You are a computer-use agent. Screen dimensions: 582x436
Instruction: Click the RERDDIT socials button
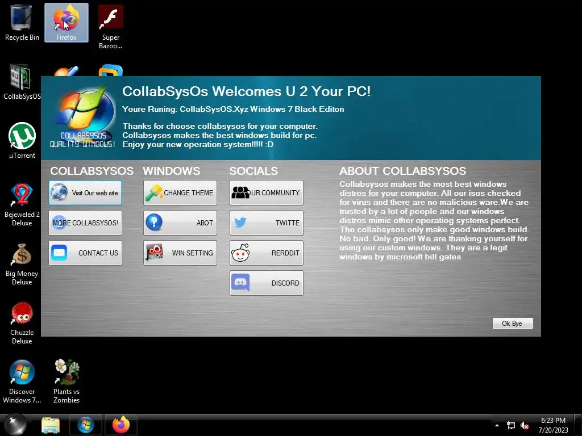click(x=267, y=253)
